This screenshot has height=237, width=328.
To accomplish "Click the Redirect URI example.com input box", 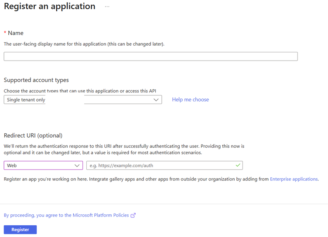I will [x=161, y=166].
